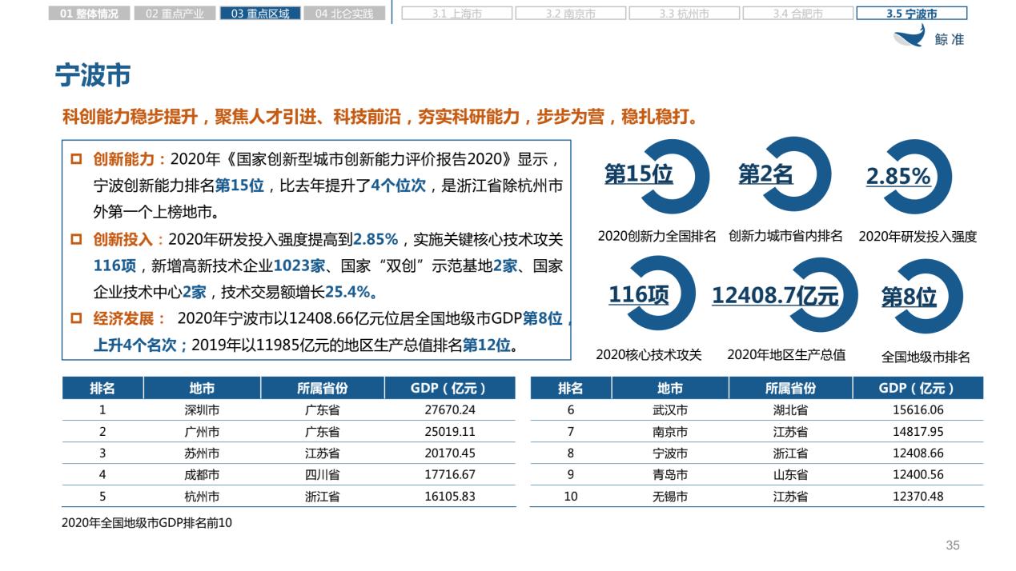Click the 鲸准 whale logo
Screen dimensions: 1016x571
(x=929, y=37)
